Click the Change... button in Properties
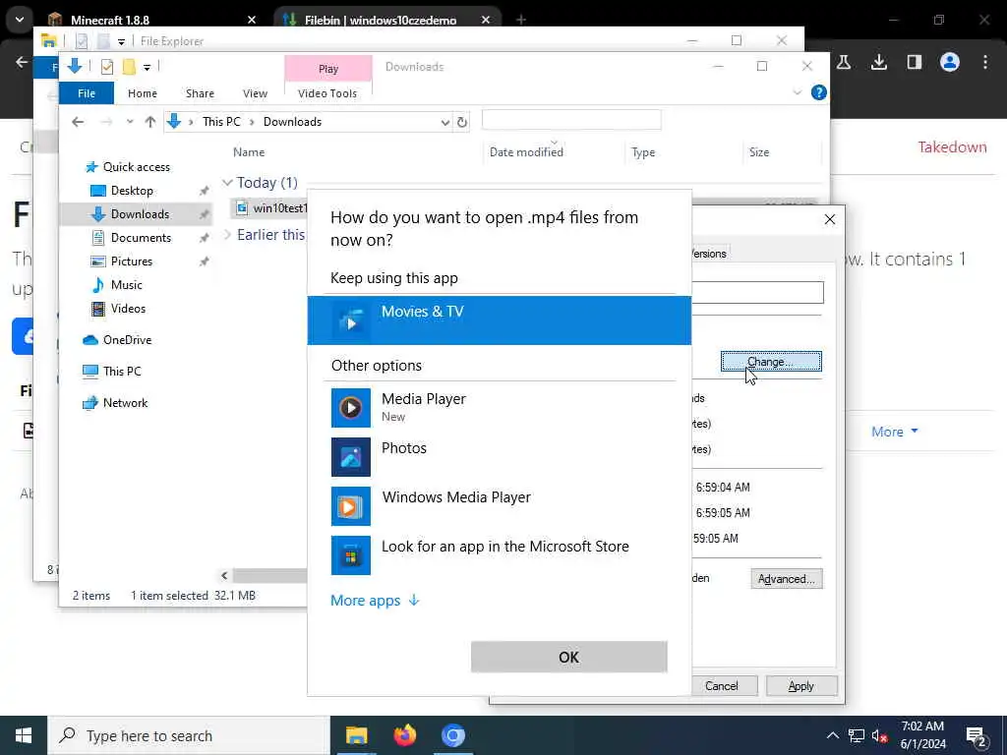Viewport: 1007px width, 755px height. coord(771,362)
